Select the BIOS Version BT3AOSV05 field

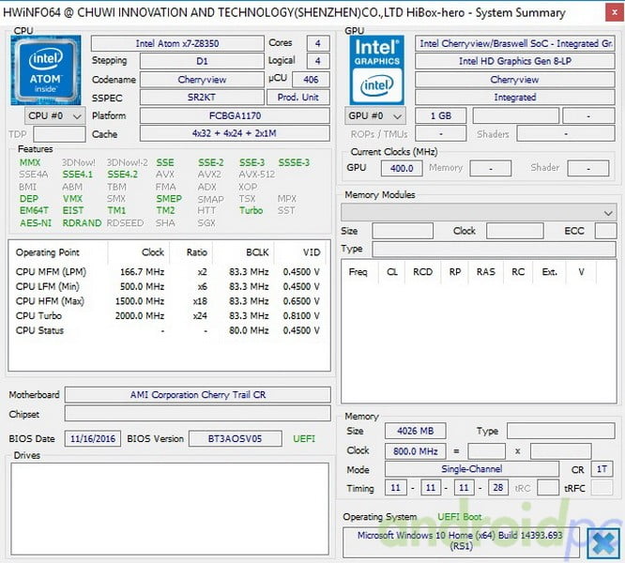pos(235,438)
